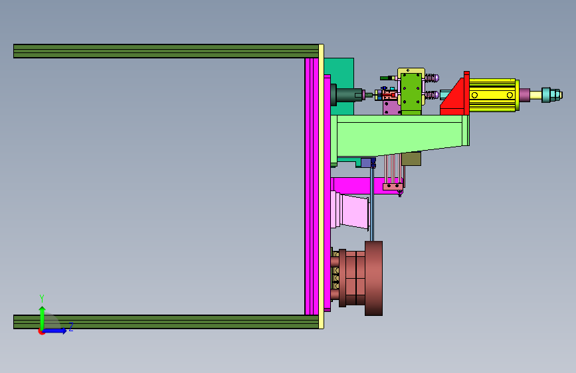576x373 pixels.
Task: Select the purple piston rod section
Action: pos(525,95)
